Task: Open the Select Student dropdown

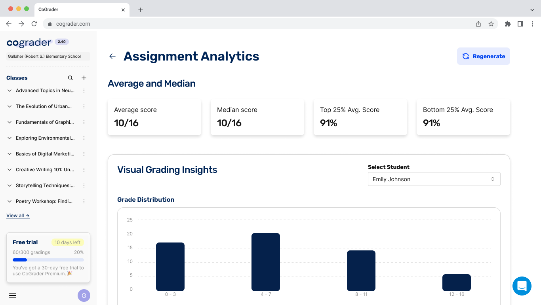Action: click(434, 179)
